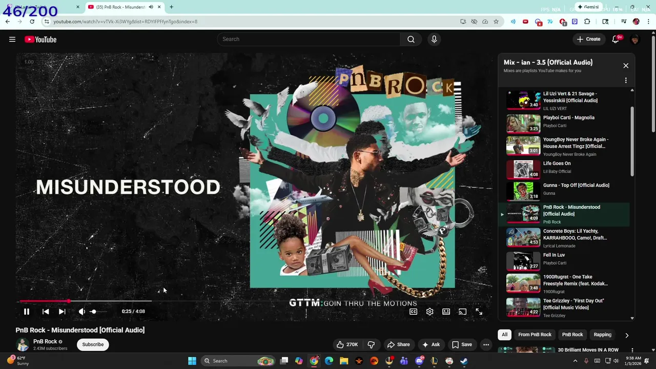Screen dimensions: 656x369
Task: Open Chrome media controls icon
Action: click(x=624, y=22)
